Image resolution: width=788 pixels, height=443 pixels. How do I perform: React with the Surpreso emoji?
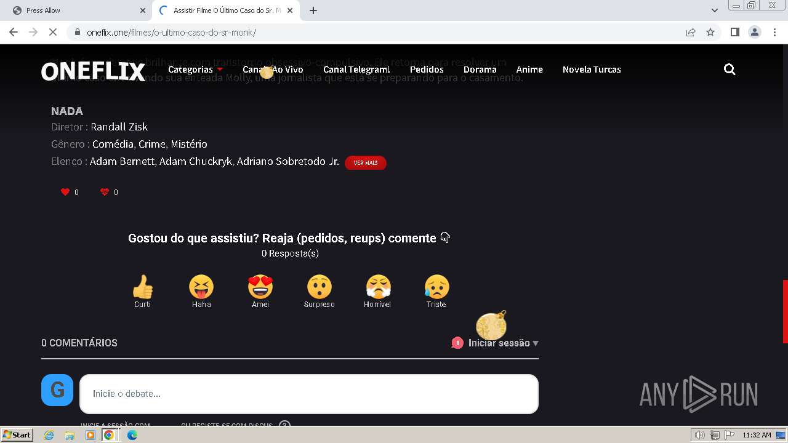(320, 287)
